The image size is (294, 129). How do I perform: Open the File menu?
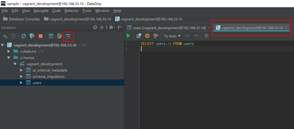coord(5,11)
